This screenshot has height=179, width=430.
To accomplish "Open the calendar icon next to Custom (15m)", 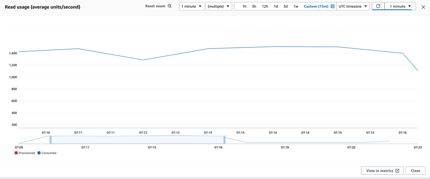I will pyautogui.click(x=332, y=6).
